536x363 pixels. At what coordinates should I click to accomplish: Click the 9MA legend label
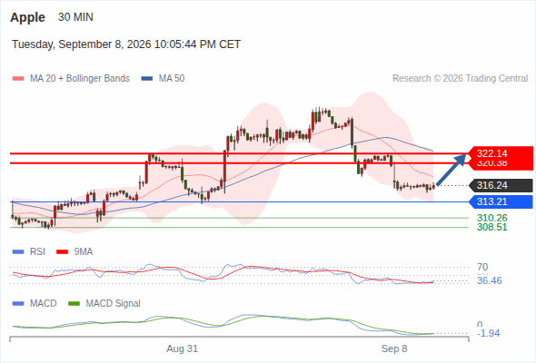(x=84, y=251)
